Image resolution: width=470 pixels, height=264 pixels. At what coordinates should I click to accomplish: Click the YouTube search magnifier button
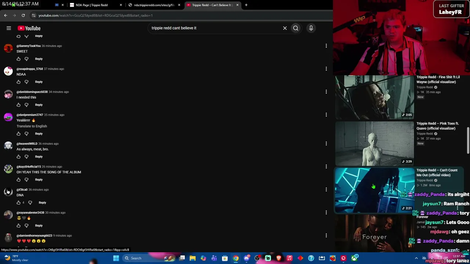pyautogui.click(x=296, y=28)
